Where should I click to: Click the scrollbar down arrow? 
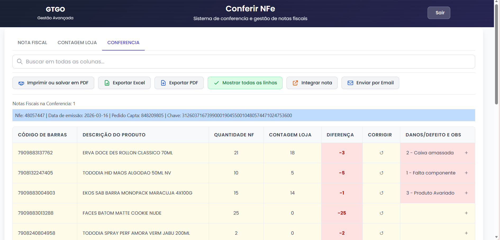tap(497, 237)
